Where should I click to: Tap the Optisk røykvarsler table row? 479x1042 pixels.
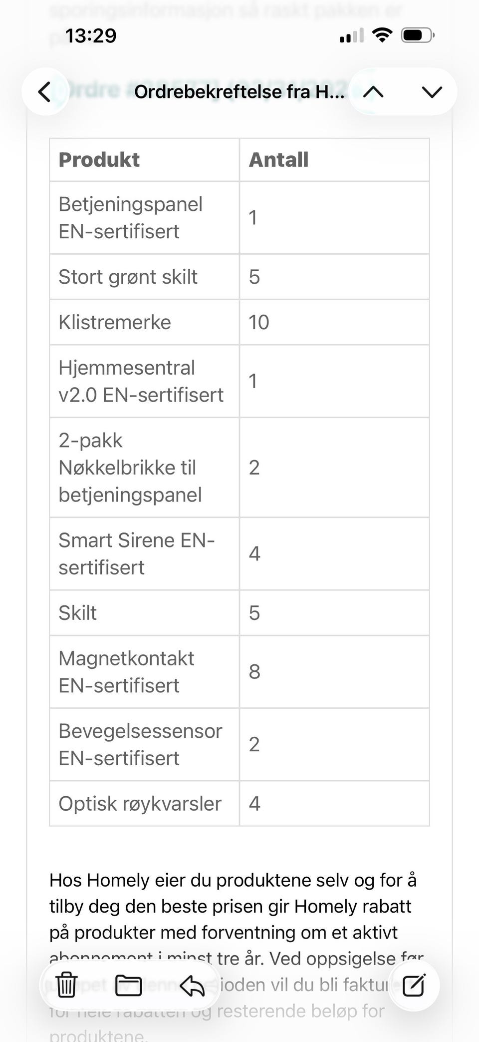(140, 803)
